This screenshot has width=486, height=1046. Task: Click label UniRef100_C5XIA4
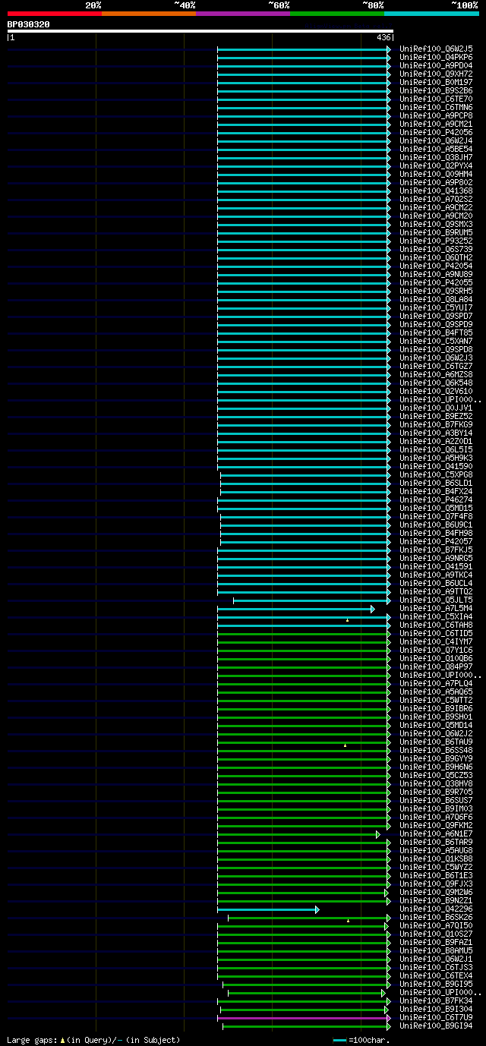point(436,616)
